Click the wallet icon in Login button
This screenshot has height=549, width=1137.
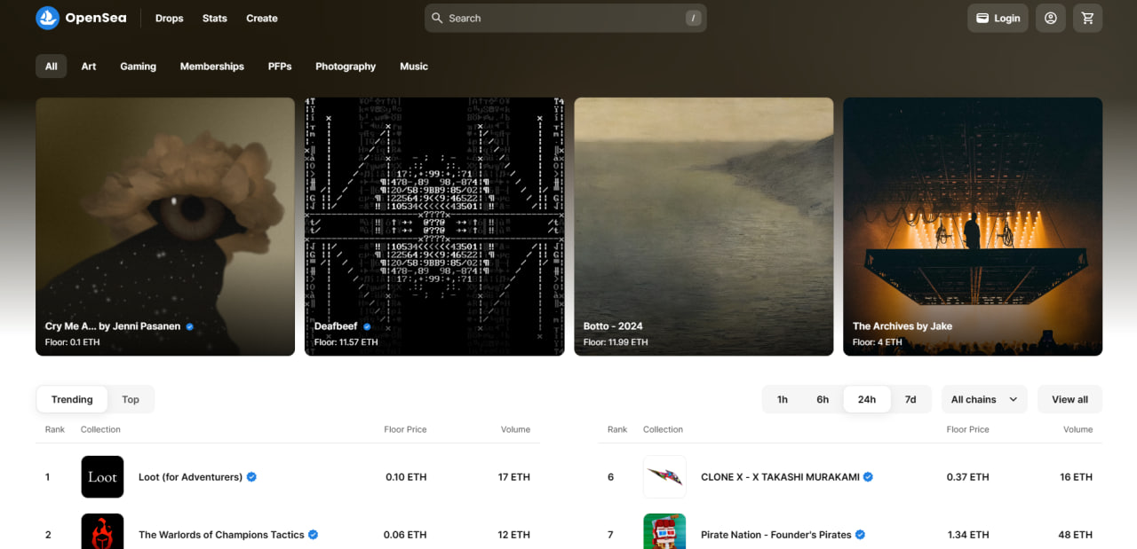[982, 19]
